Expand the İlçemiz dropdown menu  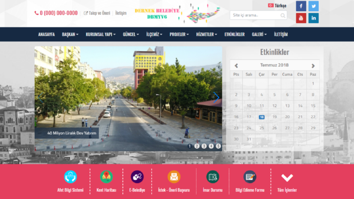(x=154, y=34)
